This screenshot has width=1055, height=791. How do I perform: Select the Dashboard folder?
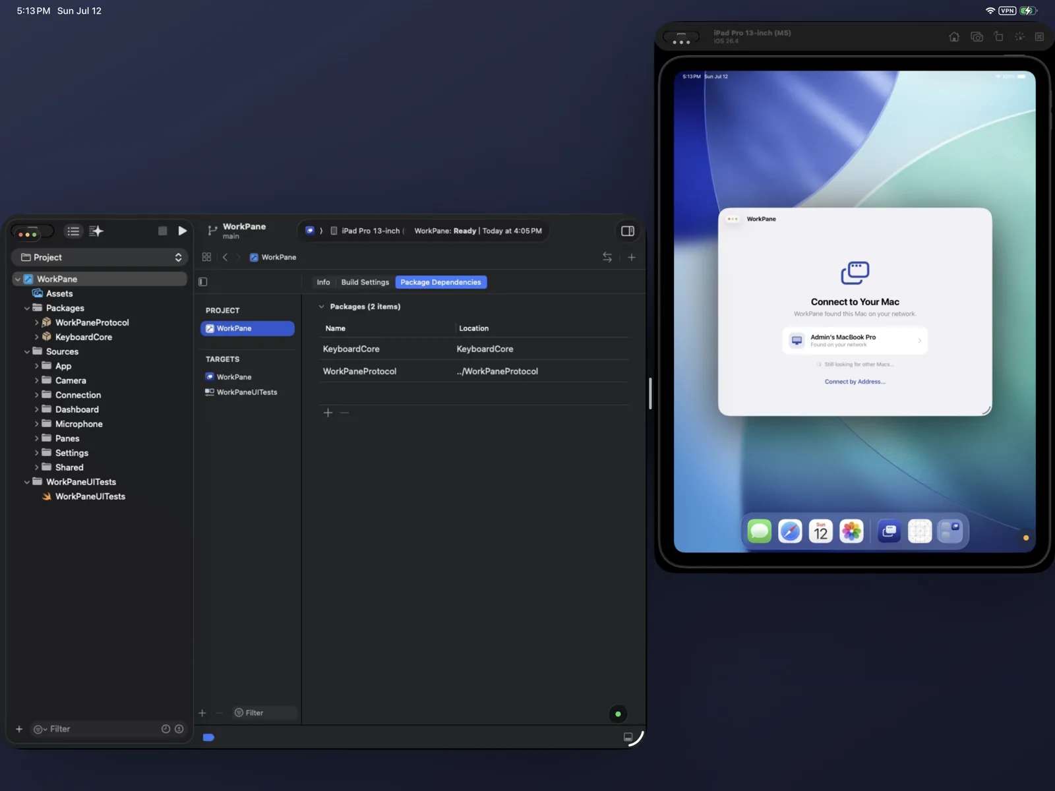click(x=76, y=409)
